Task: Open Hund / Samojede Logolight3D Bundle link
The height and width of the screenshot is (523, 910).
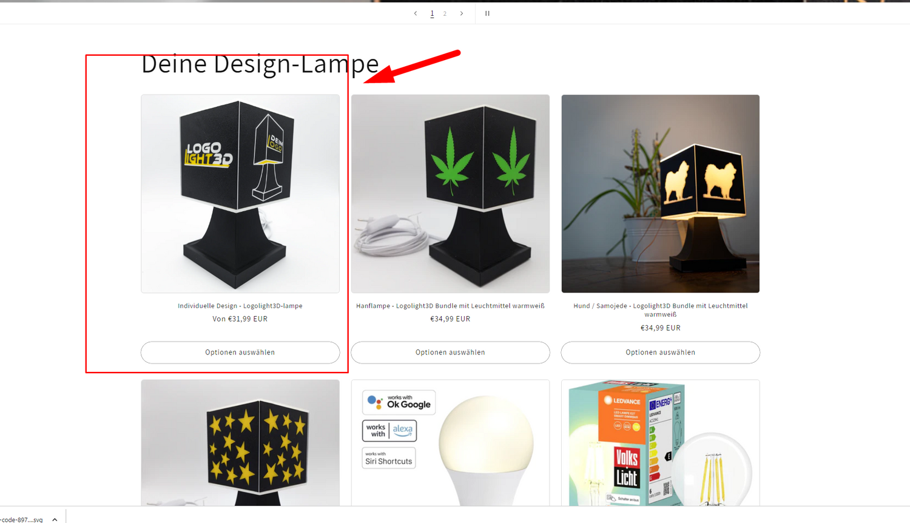Action: [x=660, y=310]
